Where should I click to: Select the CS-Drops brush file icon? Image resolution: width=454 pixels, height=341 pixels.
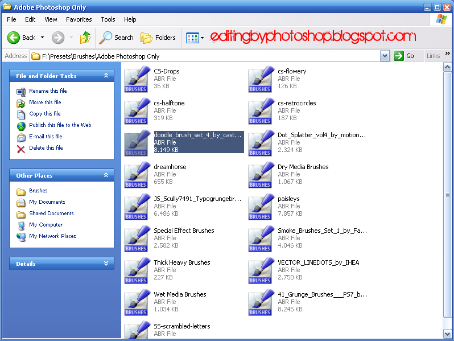click(x=137, y=79)
